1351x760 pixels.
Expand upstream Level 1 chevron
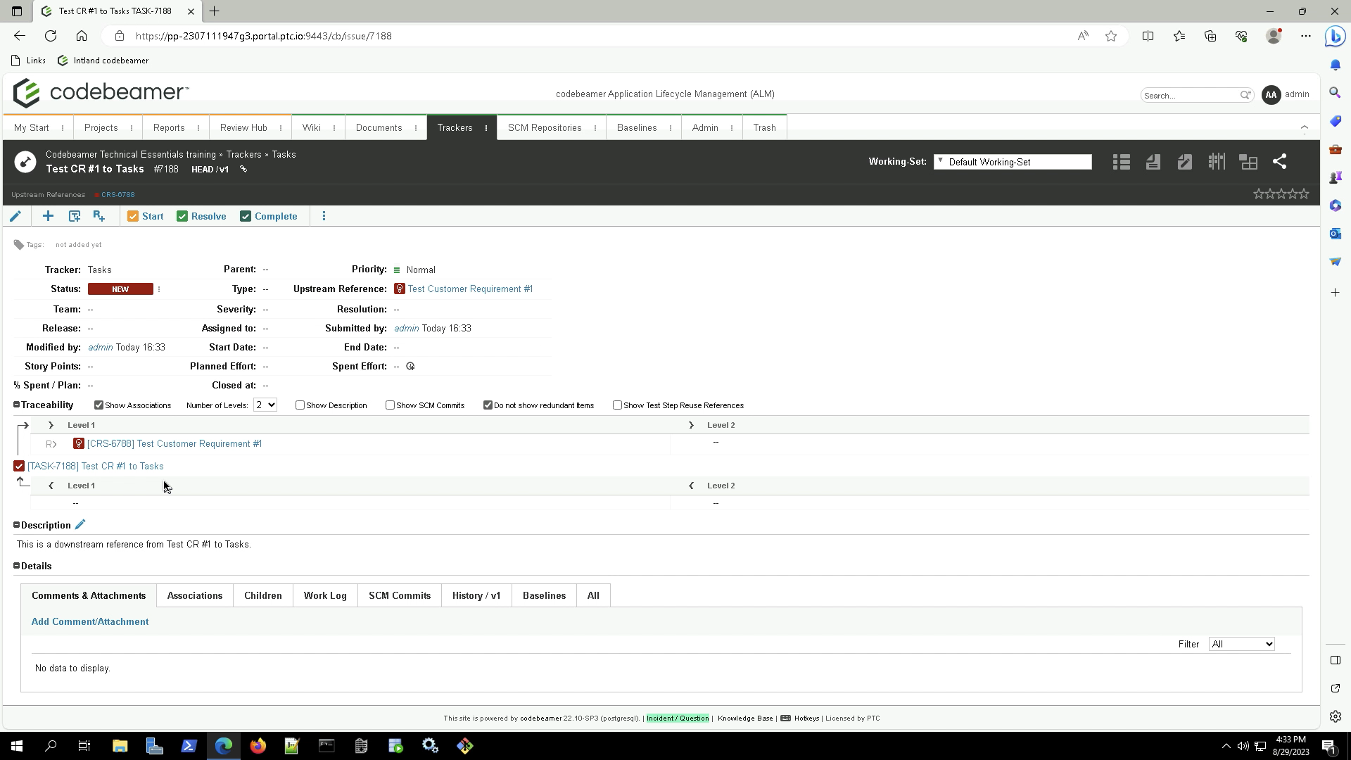(x=51, y=425)
